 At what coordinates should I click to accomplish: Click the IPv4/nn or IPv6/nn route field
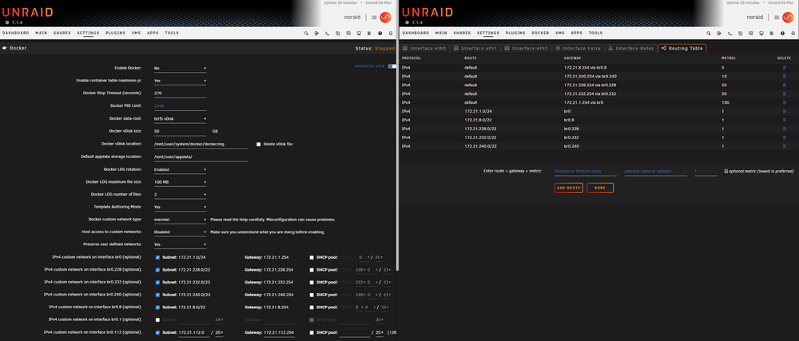click(586, 172)
